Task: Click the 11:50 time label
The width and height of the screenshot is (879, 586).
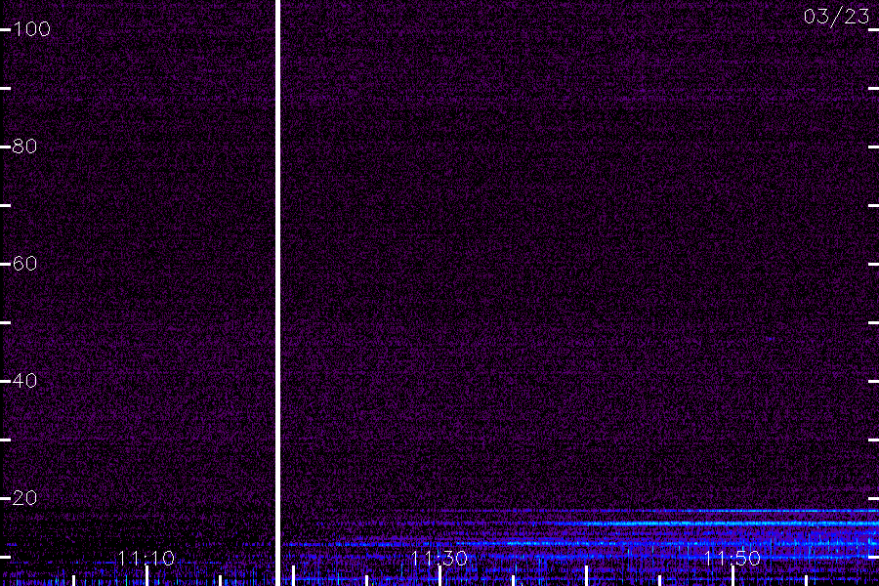Action: click(x=732, y=559)
